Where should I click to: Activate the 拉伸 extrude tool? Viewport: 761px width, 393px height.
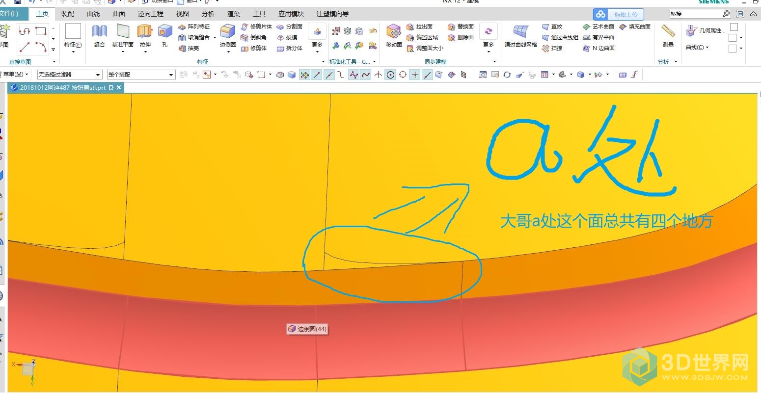(x=145, y=36)
